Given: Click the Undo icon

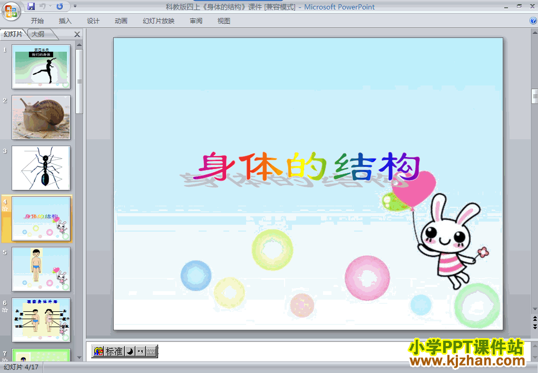Looking at the screenshot, I should tap(43, 6).
